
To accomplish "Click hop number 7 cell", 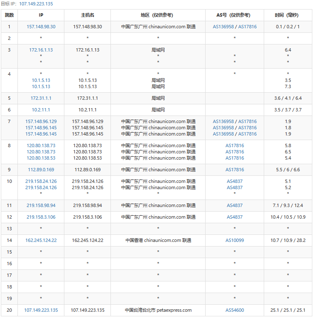I will click(9, 128).
